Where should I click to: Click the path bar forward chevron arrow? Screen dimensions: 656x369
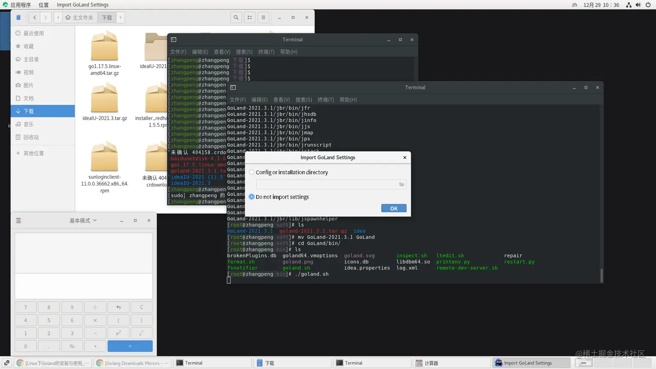(x=121, y=17)
